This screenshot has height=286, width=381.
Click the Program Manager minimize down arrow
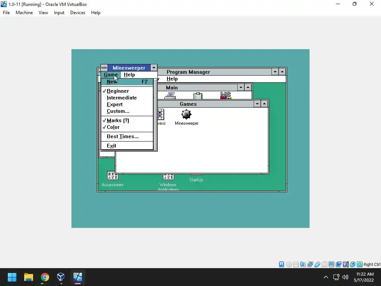[x=275, y=72]
